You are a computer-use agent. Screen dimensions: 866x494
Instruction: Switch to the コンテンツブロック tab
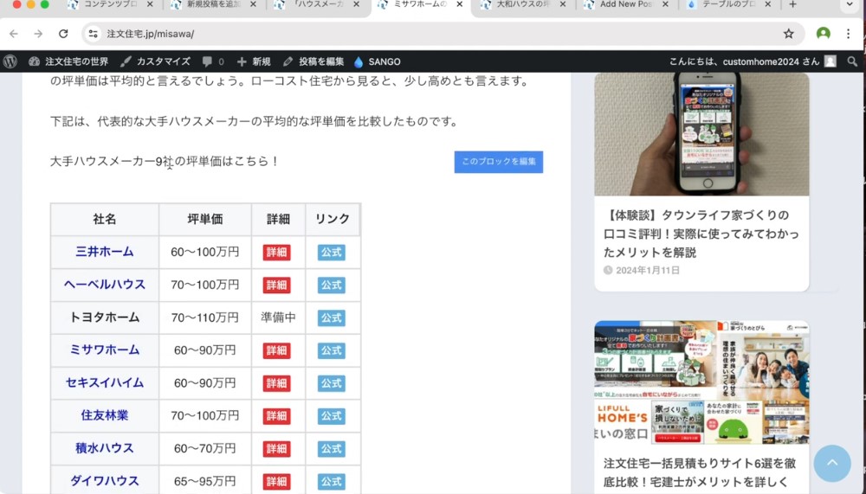pos(109,4)
